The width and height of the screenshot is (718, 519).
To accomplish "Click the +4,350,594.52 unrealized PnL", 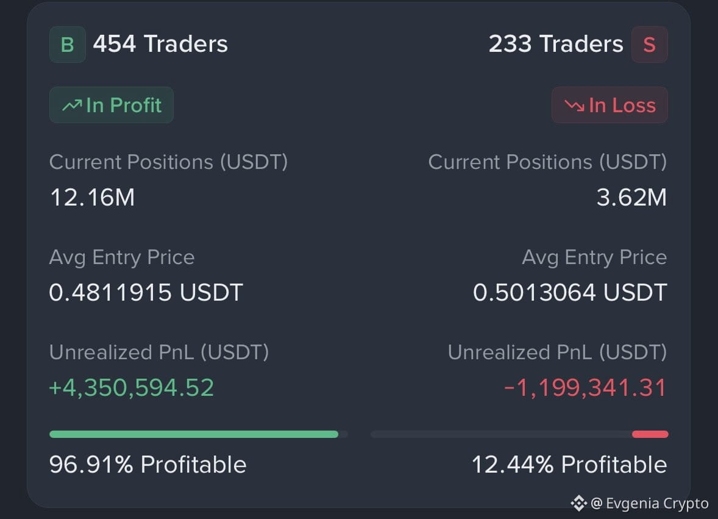I will [132, 387].
